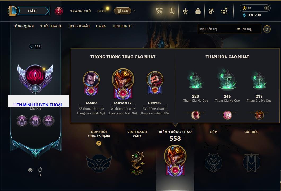Click the question mark under ĐƠN/ĐÔI

99,143
